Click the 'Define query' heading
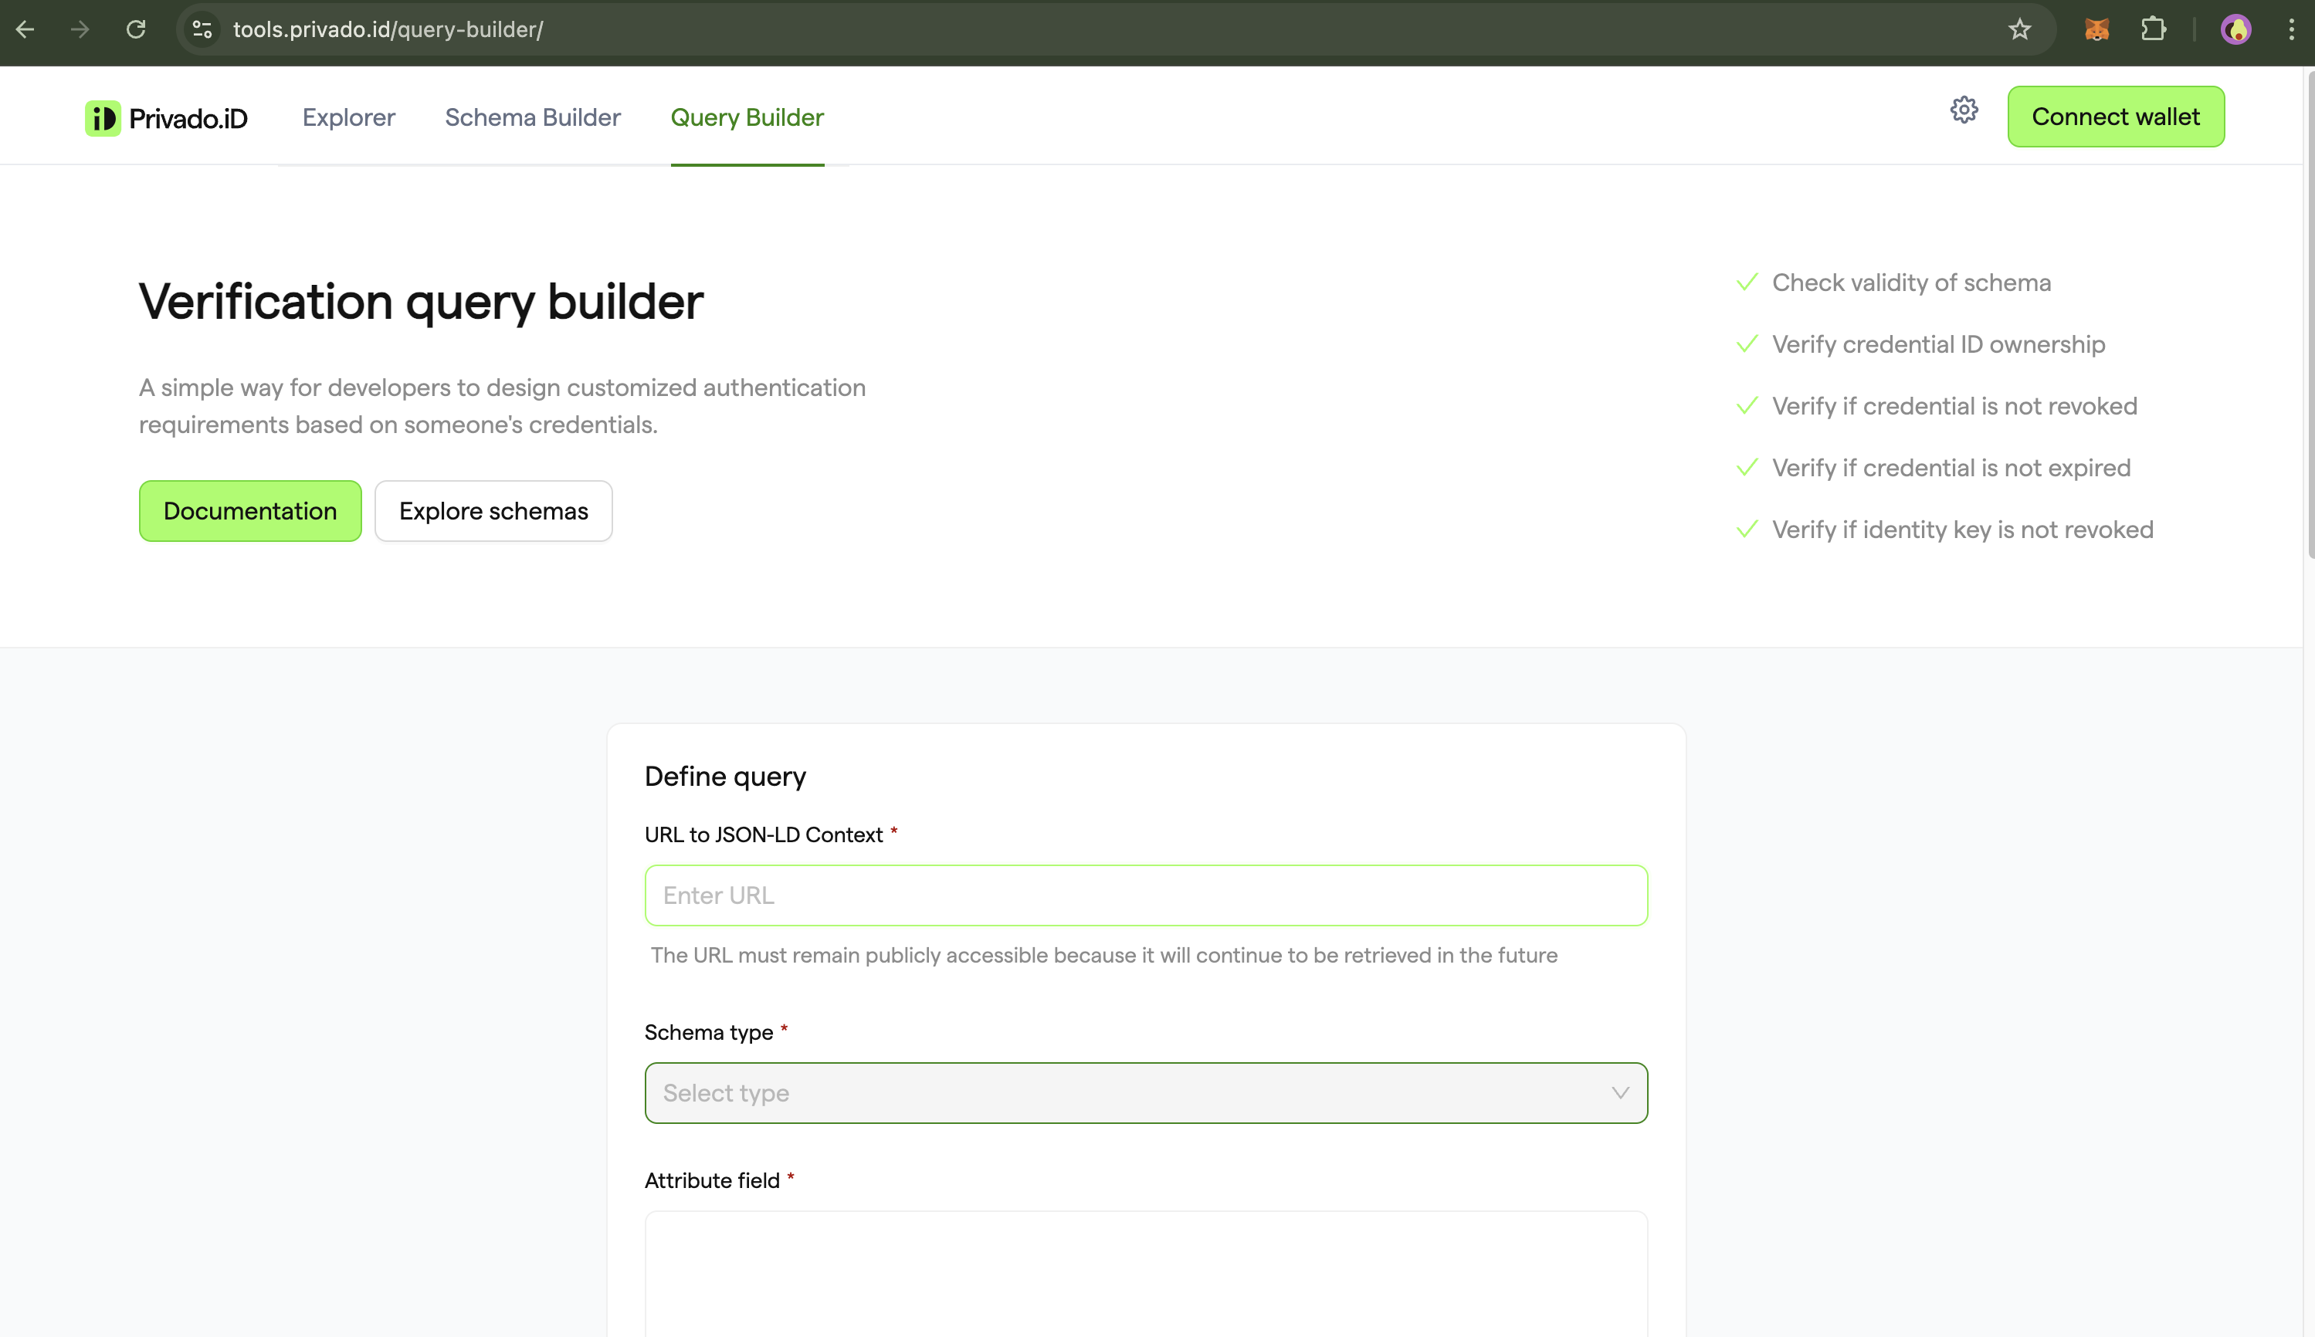Image resolution: width=2315 pixels, height=1337 pixels. 724,776
